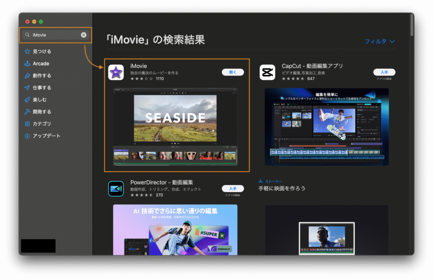Click the PowerDirector app icon
Viewport: 433px width, 280px height.
pos(116,189)
